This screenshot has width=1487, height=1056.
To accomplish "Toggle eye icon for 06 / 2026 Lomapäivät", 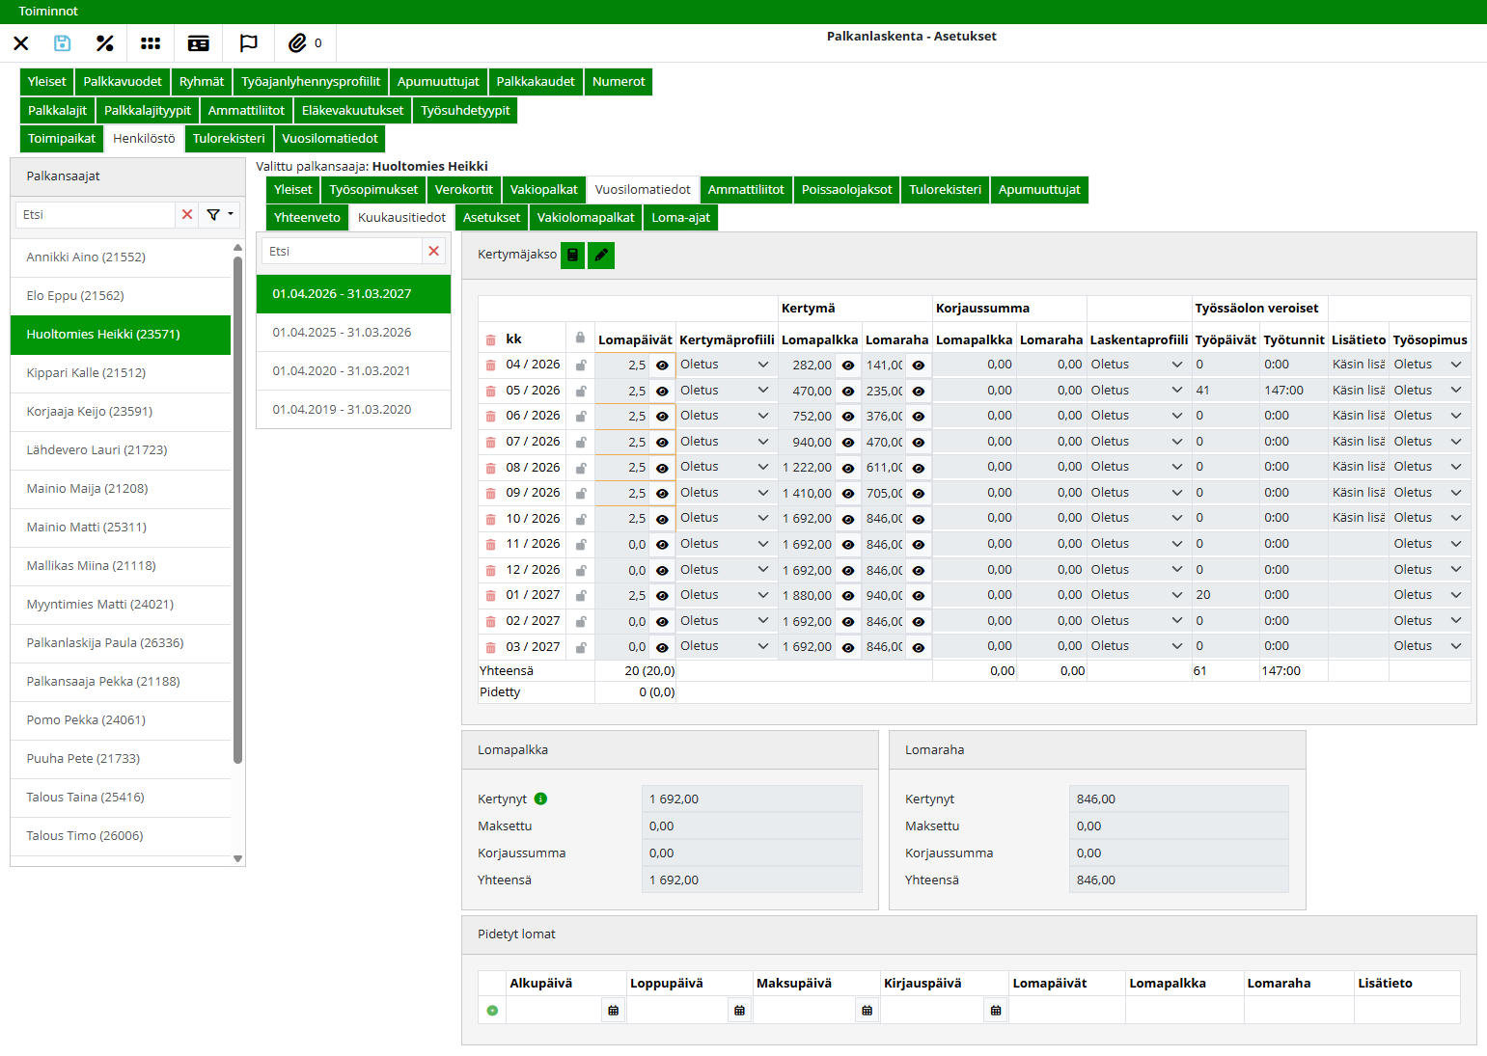I will click(x=662, y=417).
